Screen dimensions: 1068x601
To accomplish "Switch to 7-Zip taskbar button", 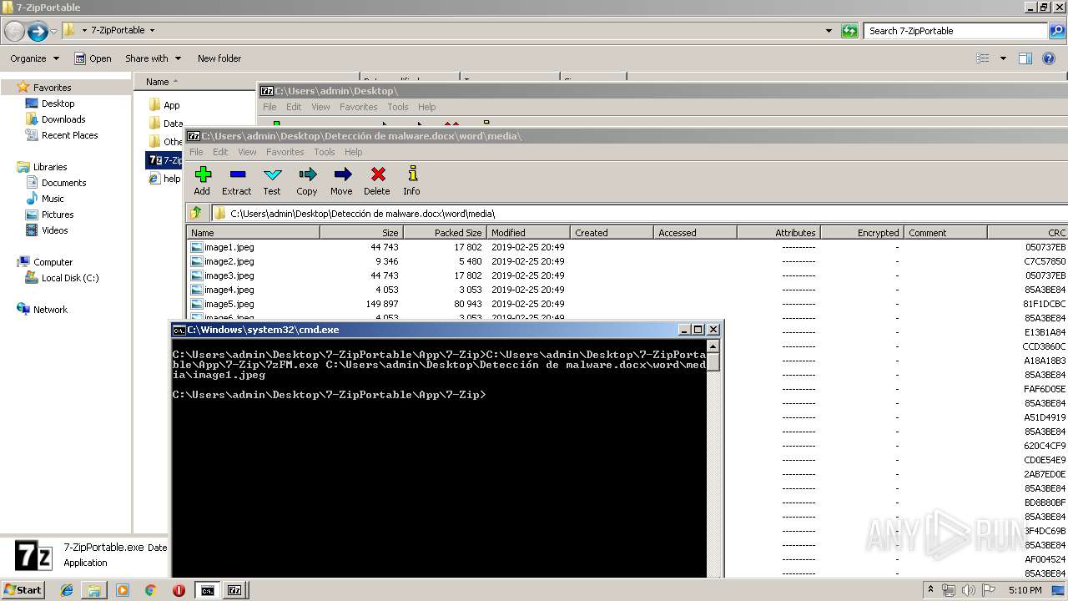I will tap(235, 590).
